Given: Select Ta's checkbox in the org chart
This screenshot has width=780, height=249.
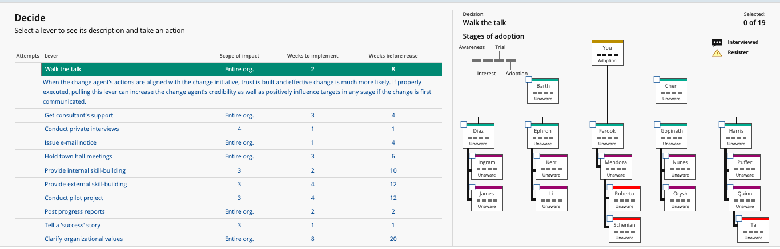Looking at the screenshot, I should [739, 218].
